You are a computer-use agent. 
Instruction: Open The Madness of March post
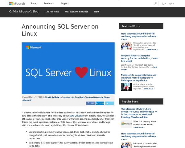pyautogui.click(x=140, y=112)
